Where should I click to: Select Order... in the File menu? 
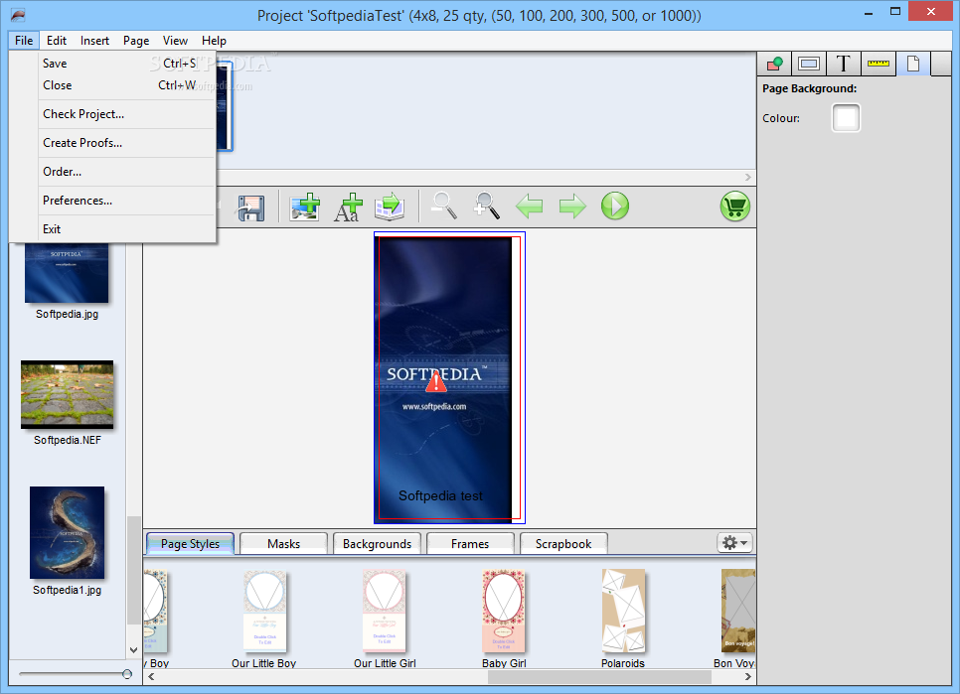[x=127, y=172]
